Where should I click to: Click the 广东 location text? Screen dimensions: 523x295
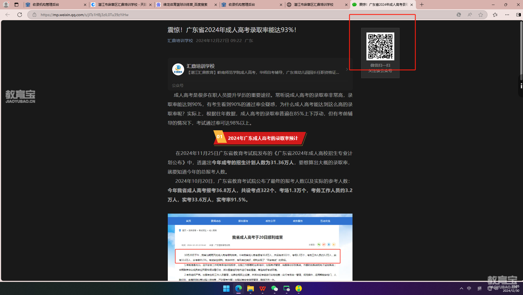point(249,40)
